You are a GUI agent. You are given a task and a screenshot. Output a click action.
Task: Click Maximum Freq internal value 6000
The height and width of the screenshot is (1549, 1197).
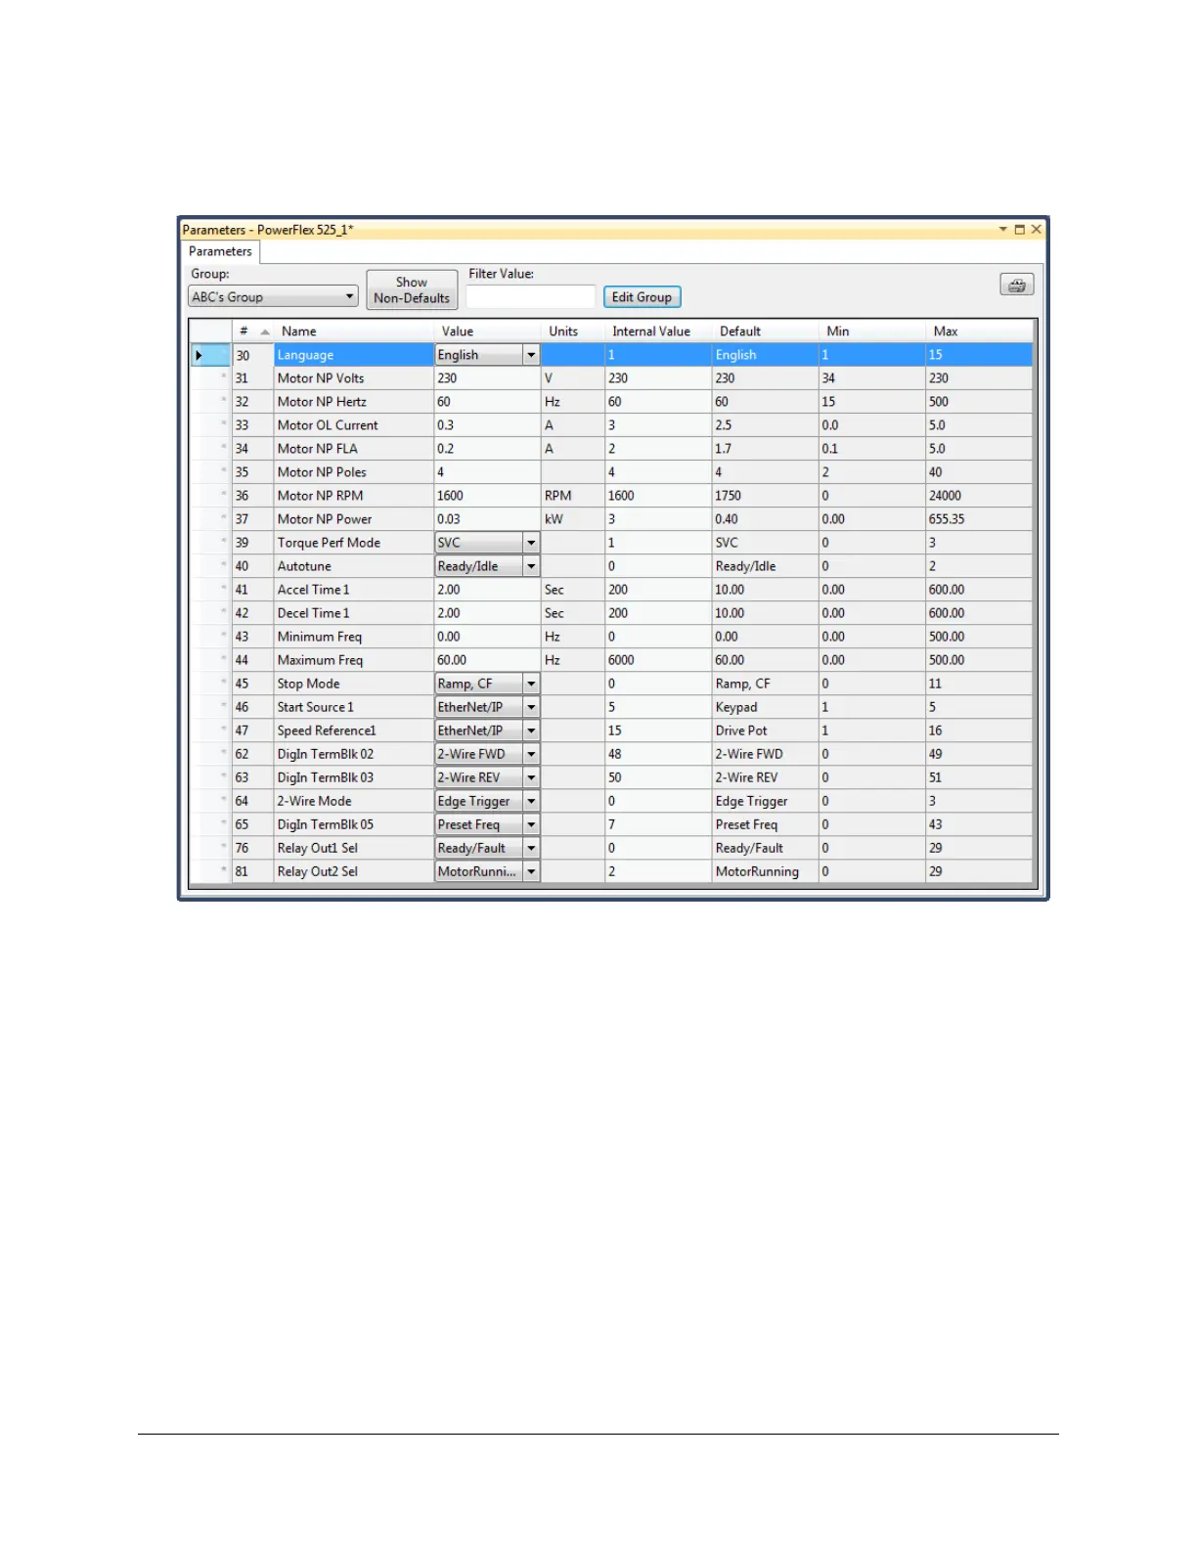[x=658, y=660]
